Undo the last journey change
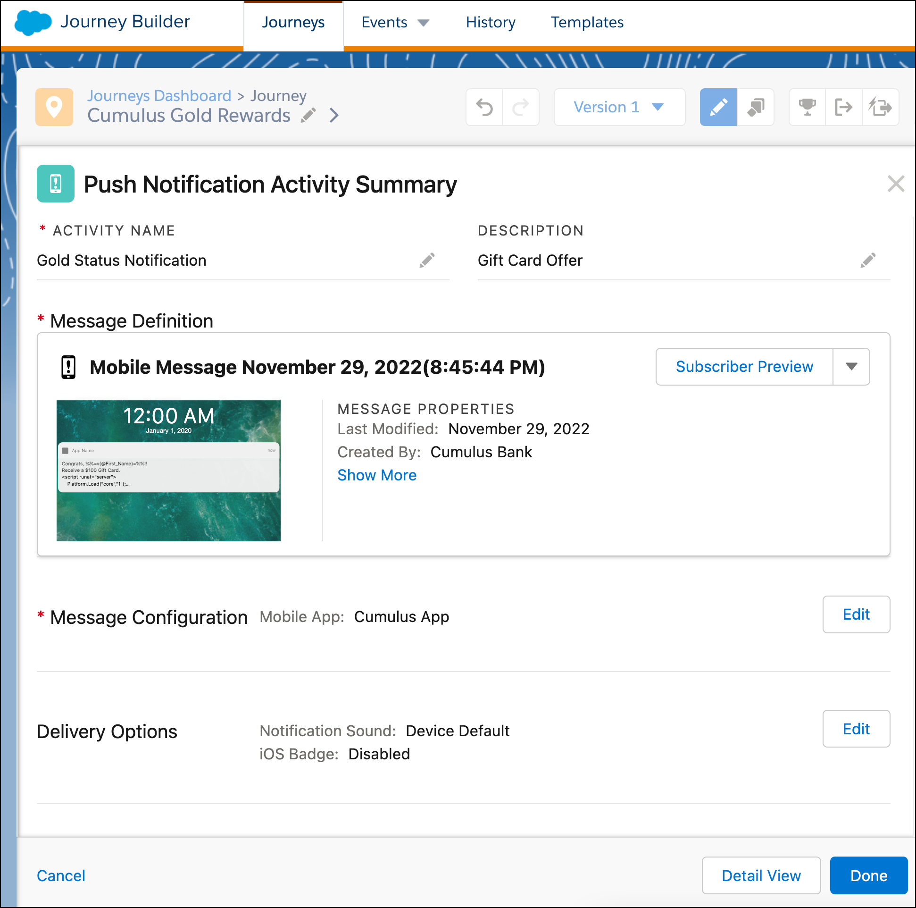The image size is (916, 908). pos(484,107)
